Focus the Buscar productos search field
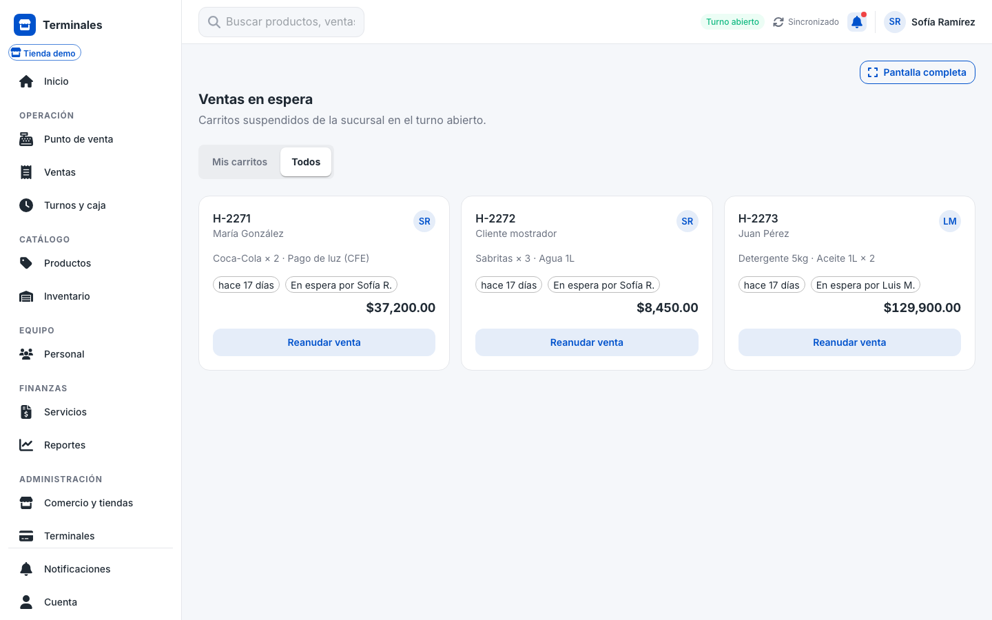Viewport: 992px width, 620px height. pos(281,22)
